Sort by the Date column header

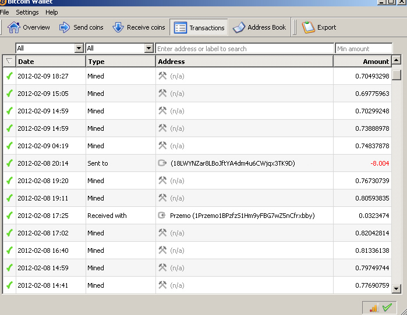51,62
